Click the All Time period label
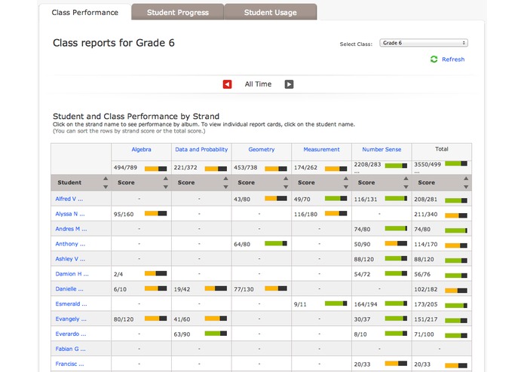This screenshot has width=524, height=372. [x=258, y=84]
